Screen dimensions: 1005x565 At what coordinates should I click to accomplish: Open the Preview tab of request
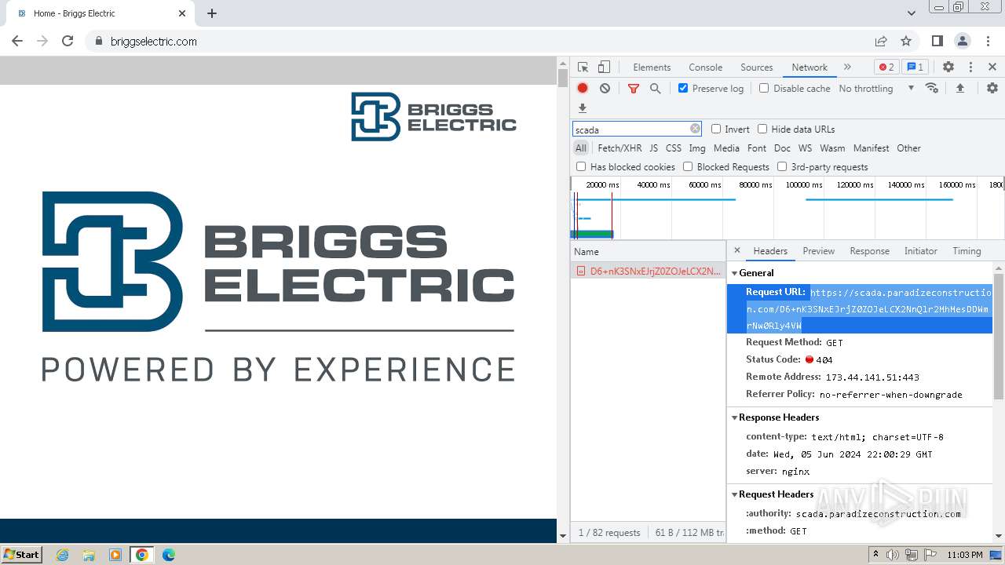[x=818, y=251]
